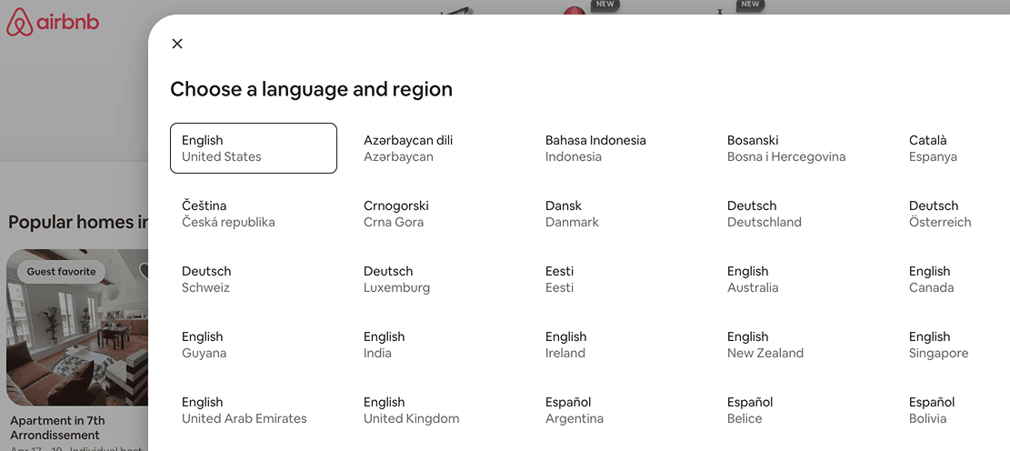Screen dimensions: 1010x451
Task: Select Bahasa Indonesia language
Action: coord(595,148)
